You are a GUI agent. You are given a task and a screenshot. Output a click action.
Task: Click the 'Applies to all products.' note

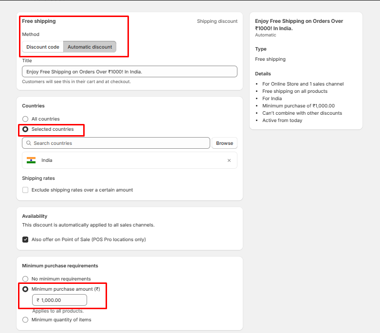point(58,311)
